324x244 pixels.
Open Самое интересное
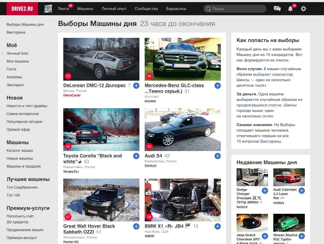[23, 114]
